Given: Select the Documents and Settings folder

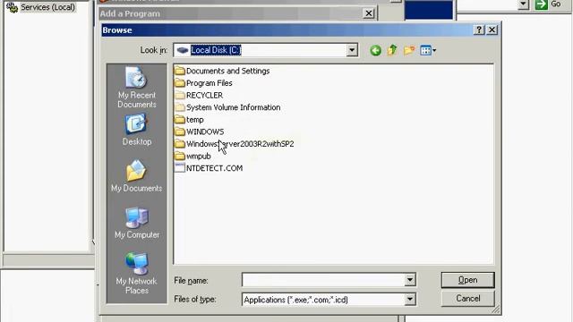Looking at the screenshot, I should 222,71.
